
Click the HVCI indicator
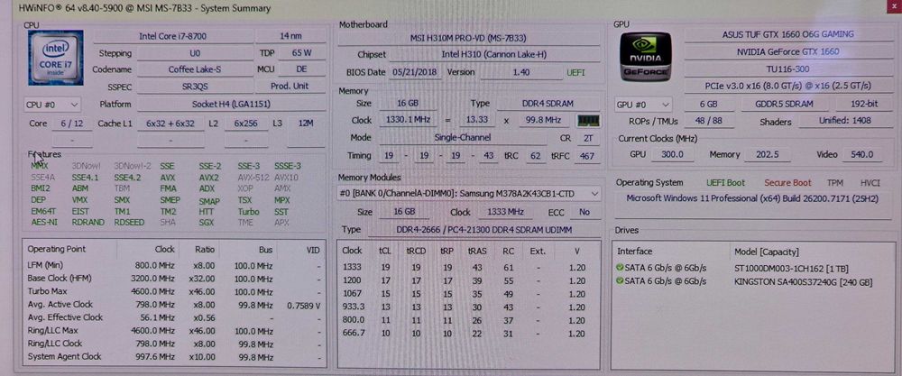870,183
